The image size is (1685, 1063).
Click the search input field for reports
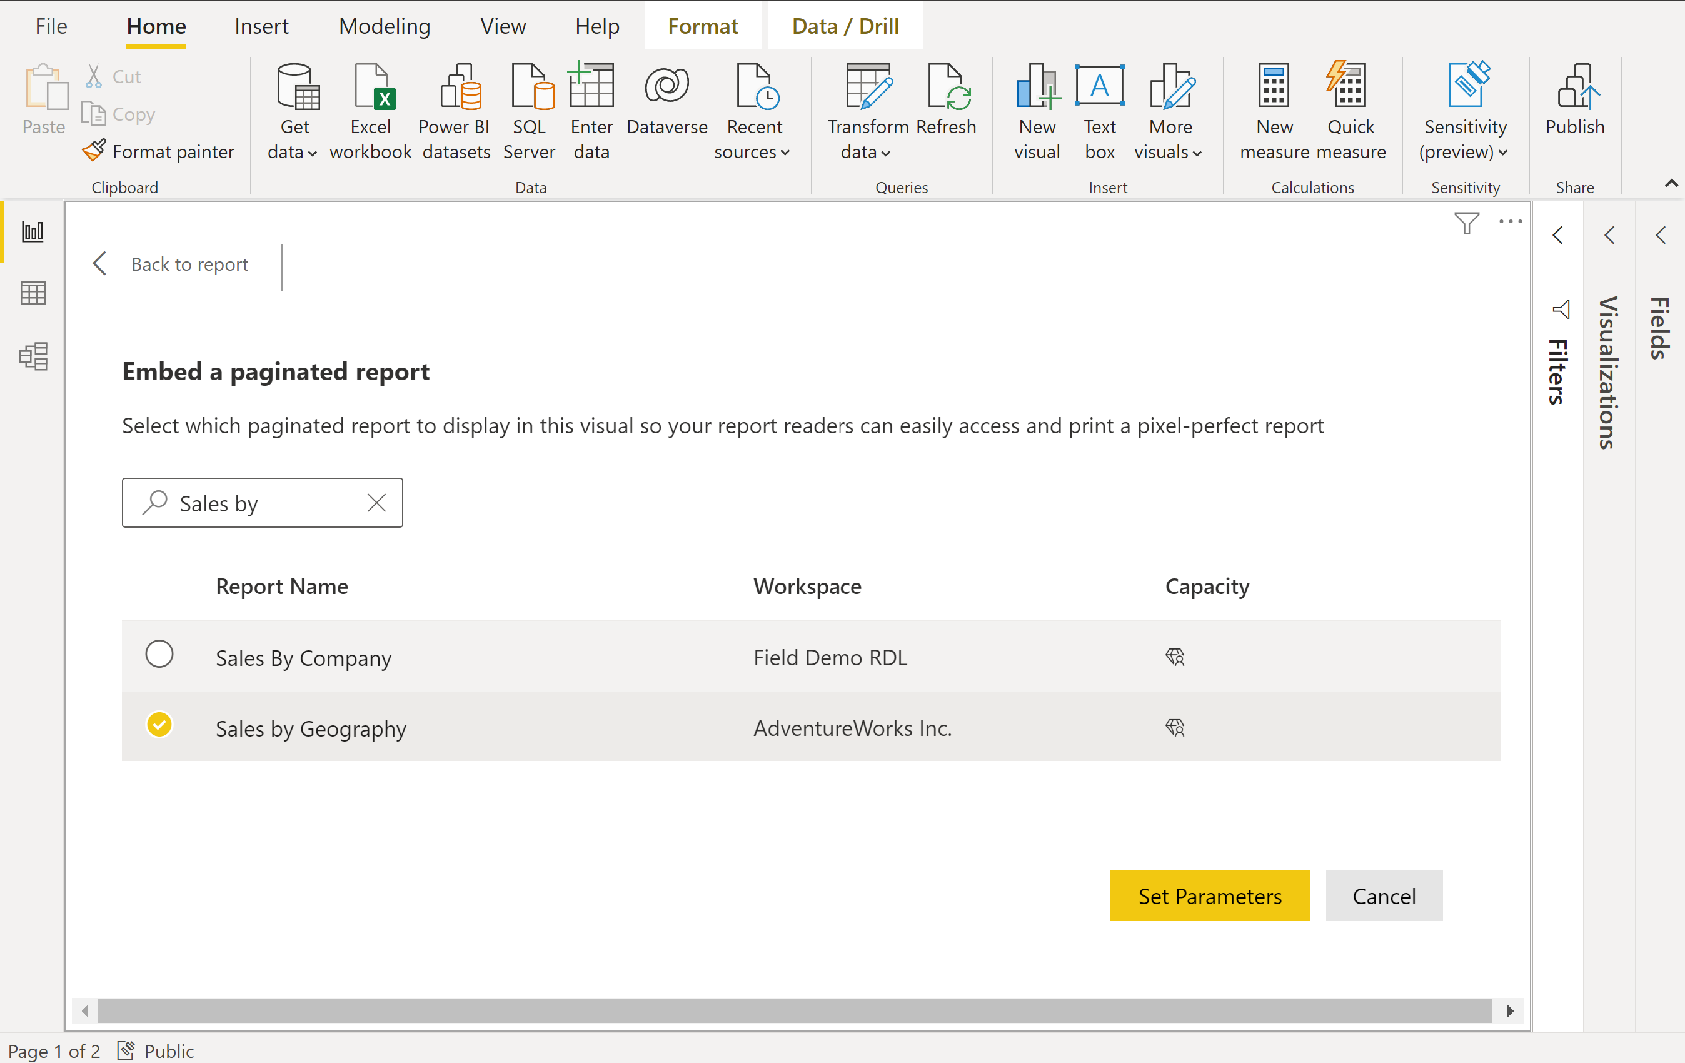coord(262,502)
